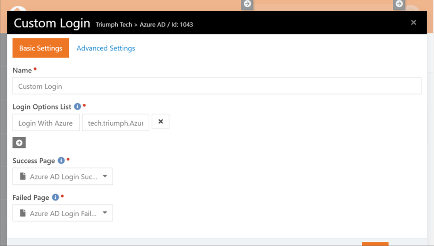Click the document icon in Success Page picker
The height and width of the screenshot is (246, 434).
[x=23, y=176]
